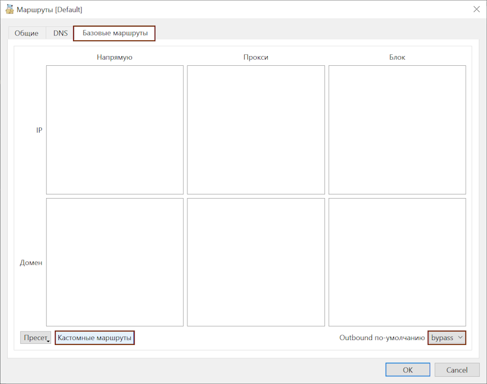Focus the Напрямую Домен text area
Viewport: 487px width, 384px height.
point(114,262)
